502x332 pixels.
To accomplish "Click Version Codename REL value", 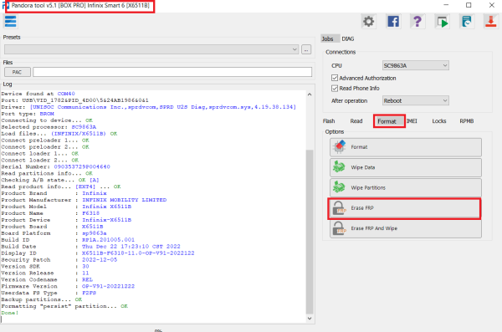I will (87, 279).
